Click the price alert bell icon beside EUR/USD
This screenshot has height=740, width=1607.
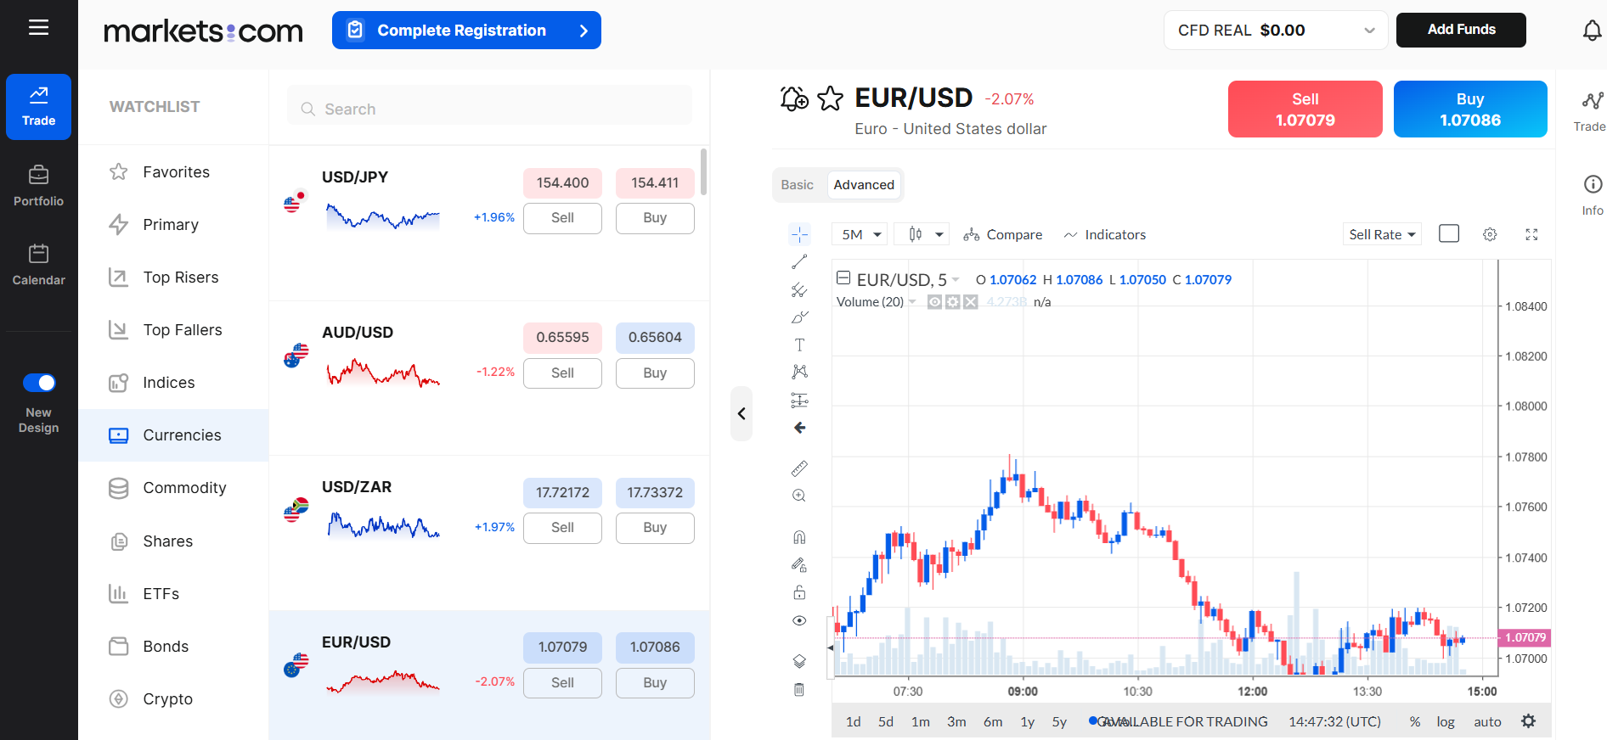pyautogui.click(x=794, y=98)
